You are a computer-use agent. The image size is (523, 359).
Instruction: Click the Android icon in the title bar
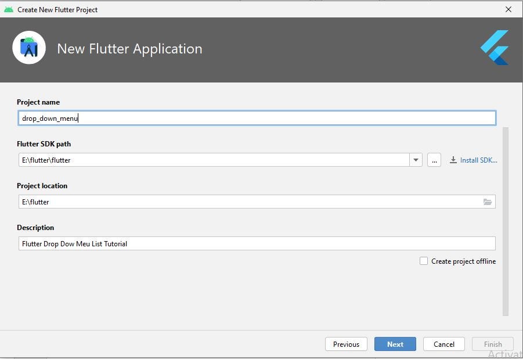pyautogui.click(x=8, y=9)
